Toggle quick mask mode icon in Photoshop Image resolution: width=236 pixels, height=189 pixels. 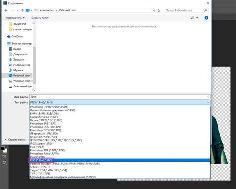coord(4,157)
